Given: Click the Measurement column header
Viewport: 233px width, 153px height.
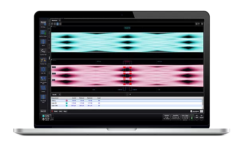Looking at the screenshot, I should coord(55,98).
